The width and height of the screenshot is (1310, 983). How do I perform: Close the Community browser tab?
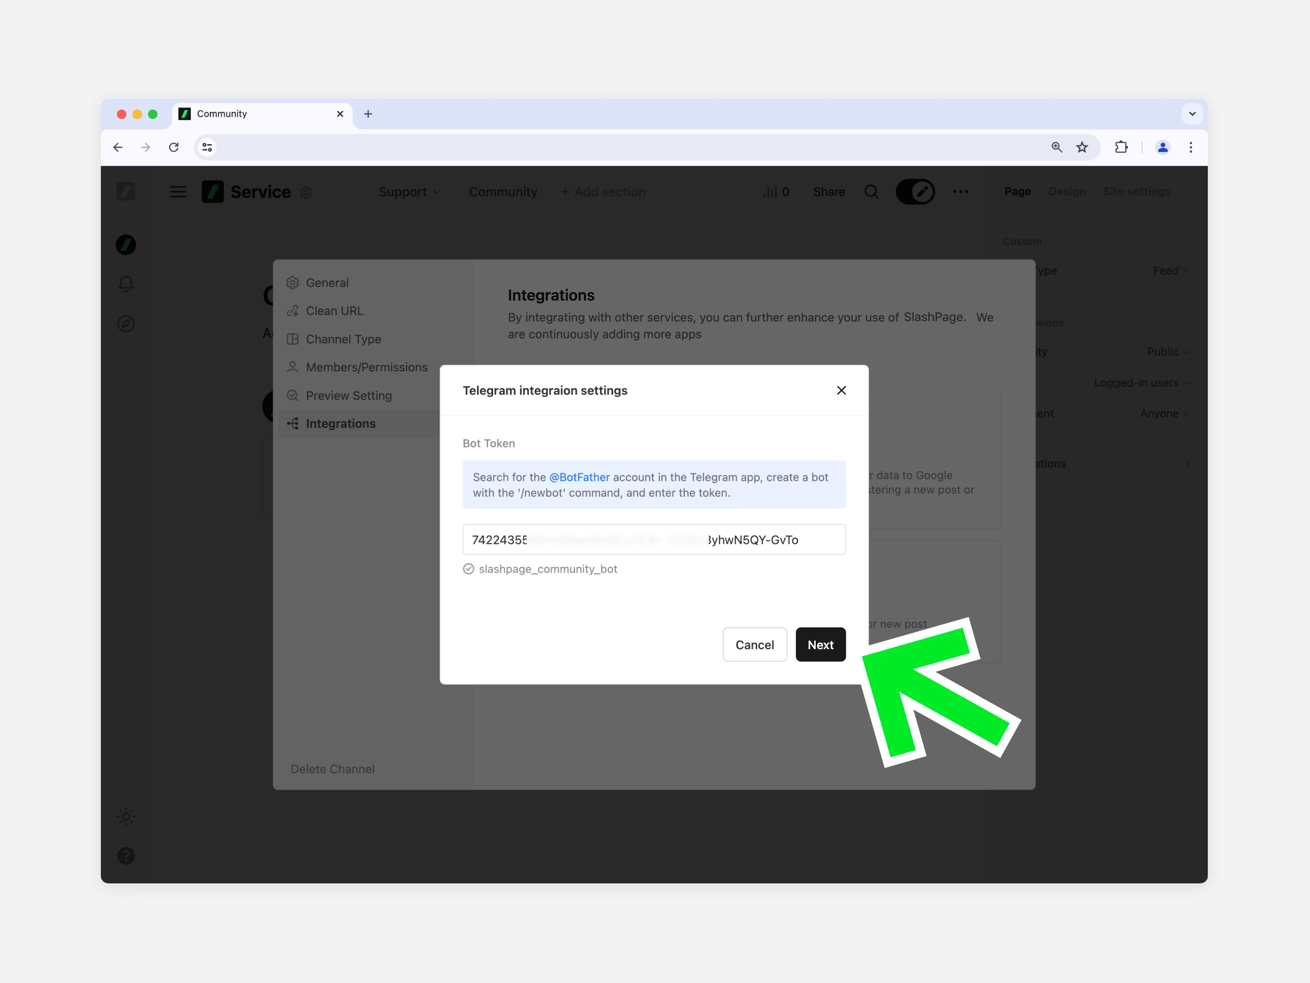[340, 114]
